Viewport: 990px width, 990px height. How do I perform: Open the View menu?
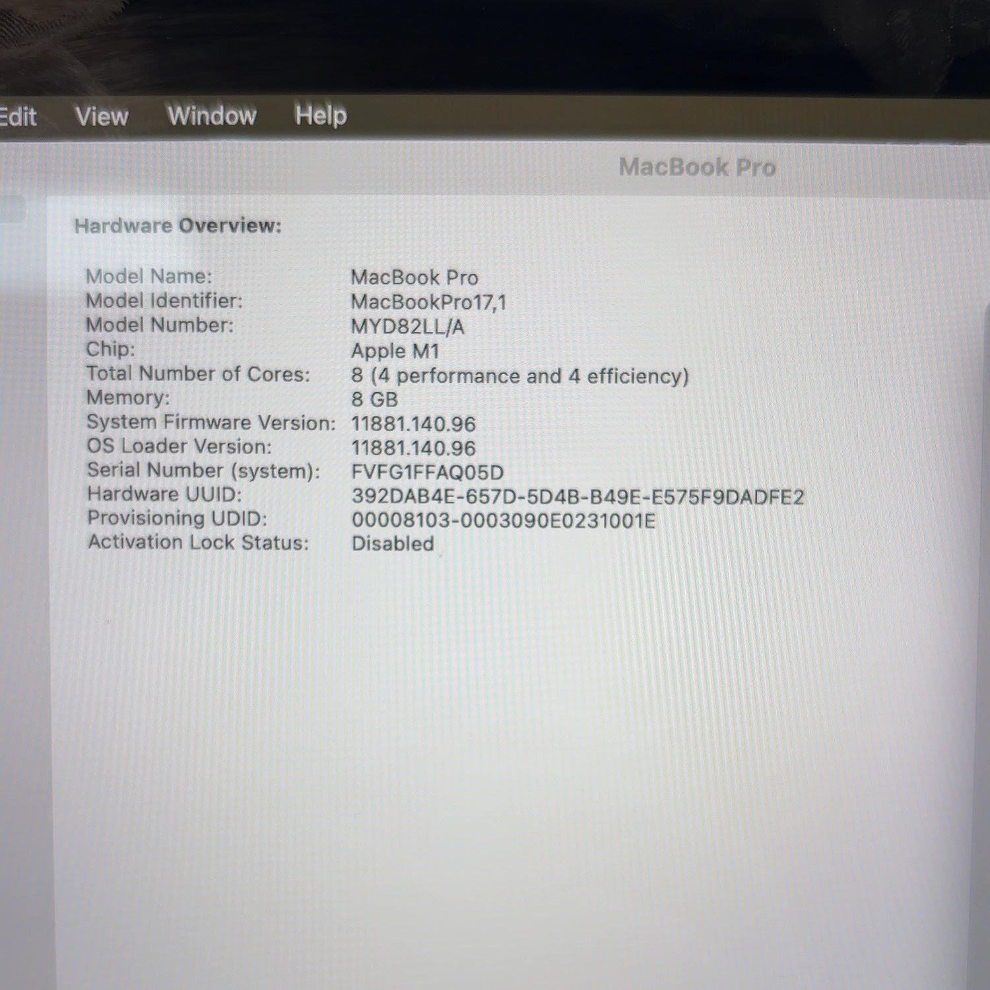[x=102, y=117]
